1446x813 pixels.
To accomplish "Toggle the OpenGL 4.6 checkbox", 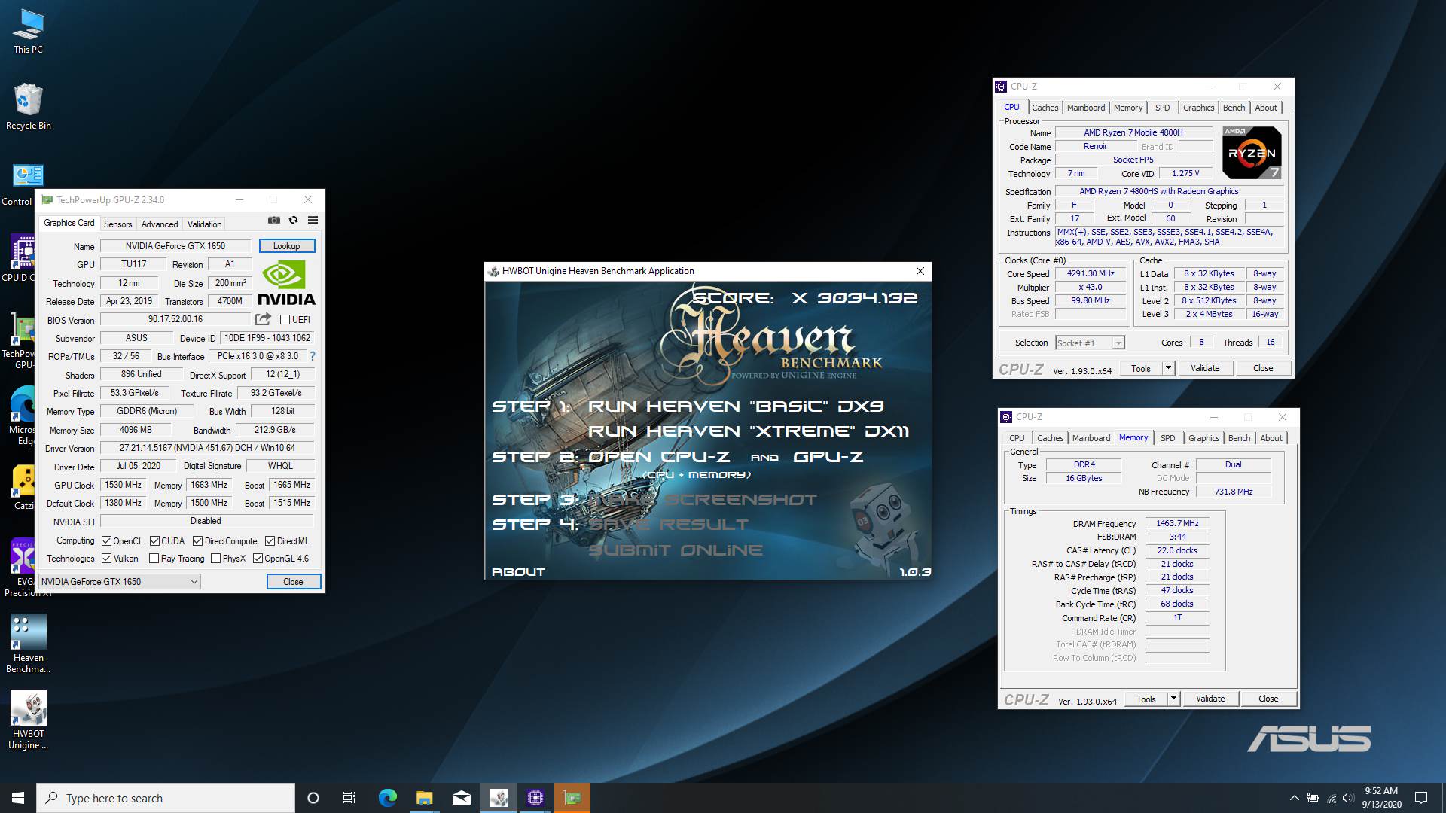I will pos(258,559).
